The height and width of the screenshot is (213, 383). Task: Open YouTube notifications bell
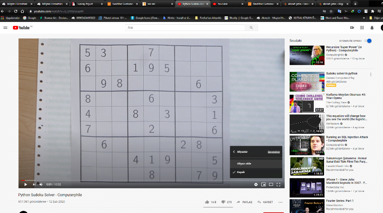tap(372, 28)
